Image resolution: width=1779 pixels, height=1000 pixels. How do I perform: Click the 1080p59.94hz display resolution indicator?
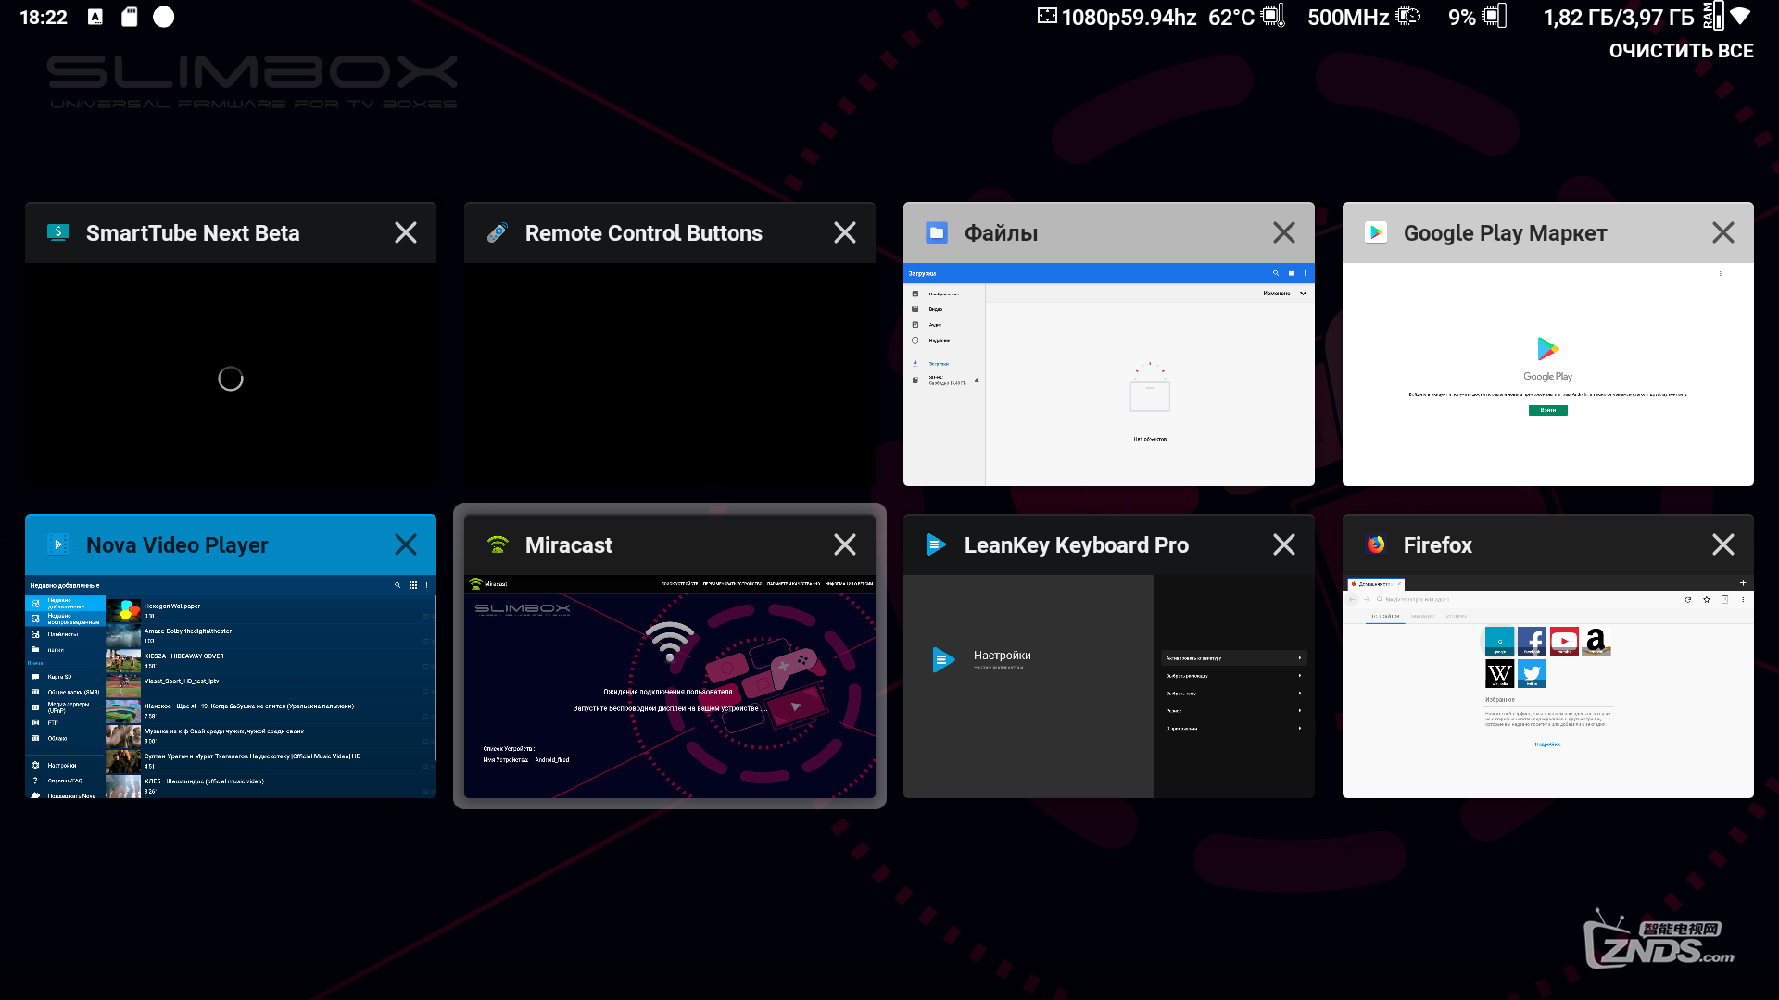pyautogui.click(x=1117, y=17)
